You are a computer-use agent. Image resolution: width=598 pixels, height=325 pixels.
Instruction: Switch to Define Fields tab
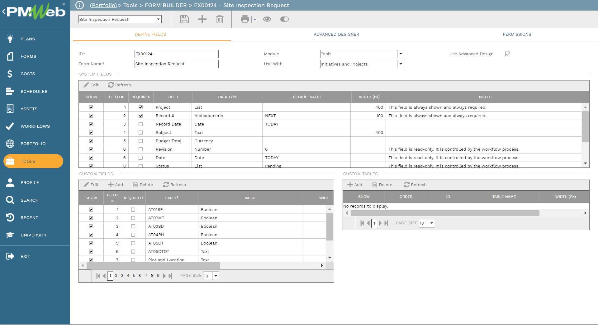[x=150, y=34]
